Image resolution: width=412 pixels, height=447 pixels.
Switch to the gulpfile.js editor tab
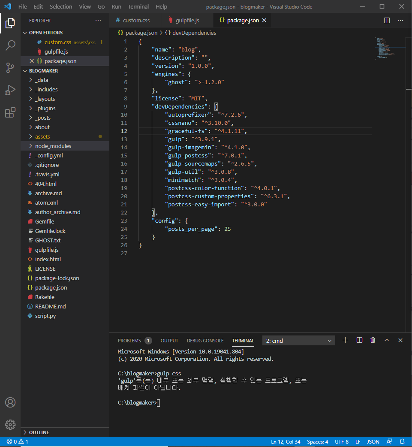(x=187, y=20)
